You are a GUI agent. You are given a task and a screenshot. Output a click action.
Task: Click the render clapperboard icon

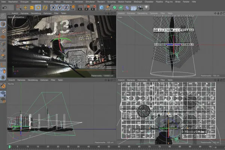80,7
